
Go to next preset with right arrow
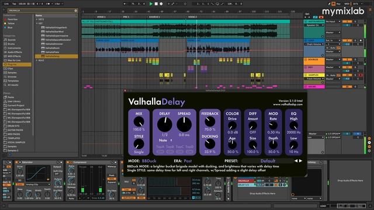coord(300,161)
